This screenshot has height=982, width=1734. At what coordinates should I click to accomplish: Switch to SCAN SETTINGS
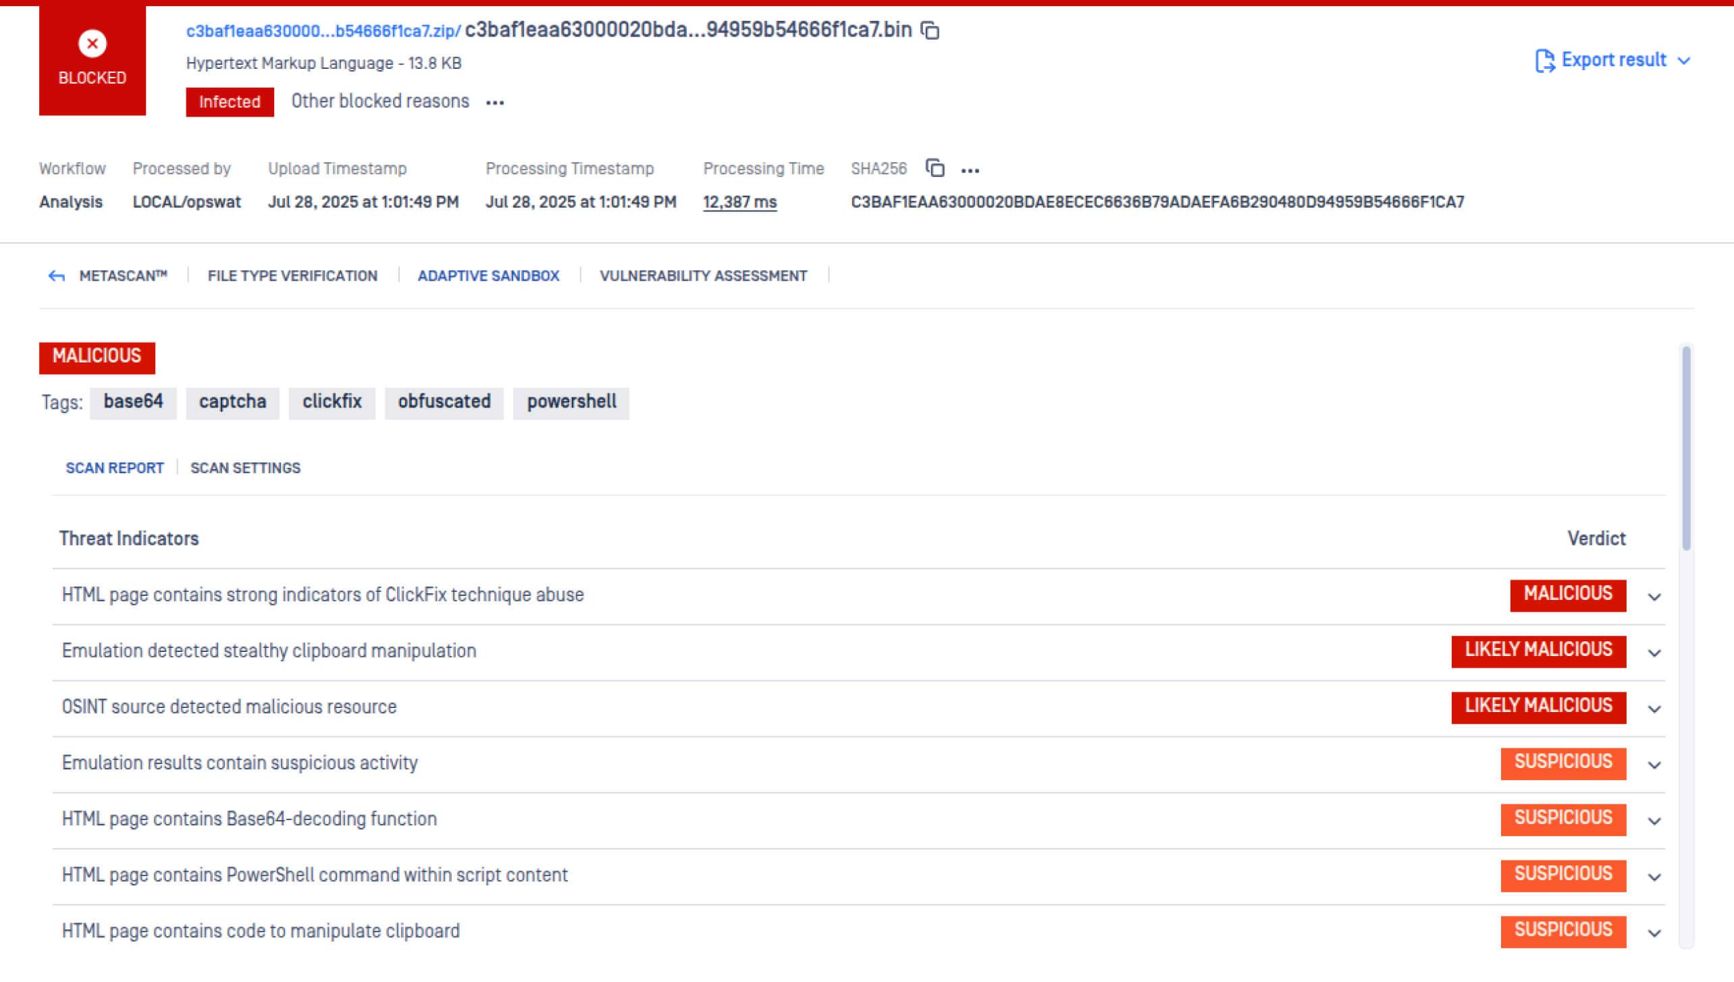click(244, 467)
